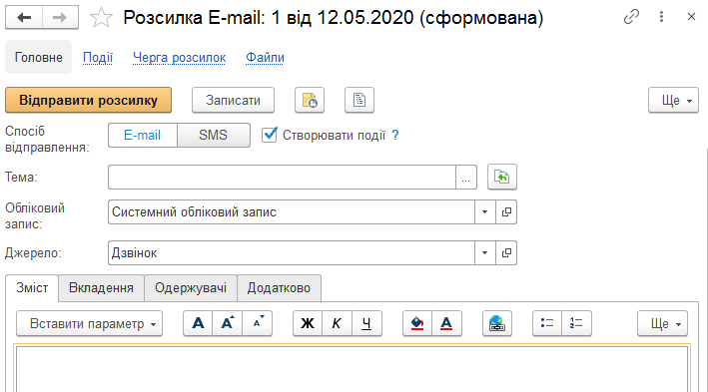Click the font selection A icon
Screen dimensions: 708x392
point(198,323)
